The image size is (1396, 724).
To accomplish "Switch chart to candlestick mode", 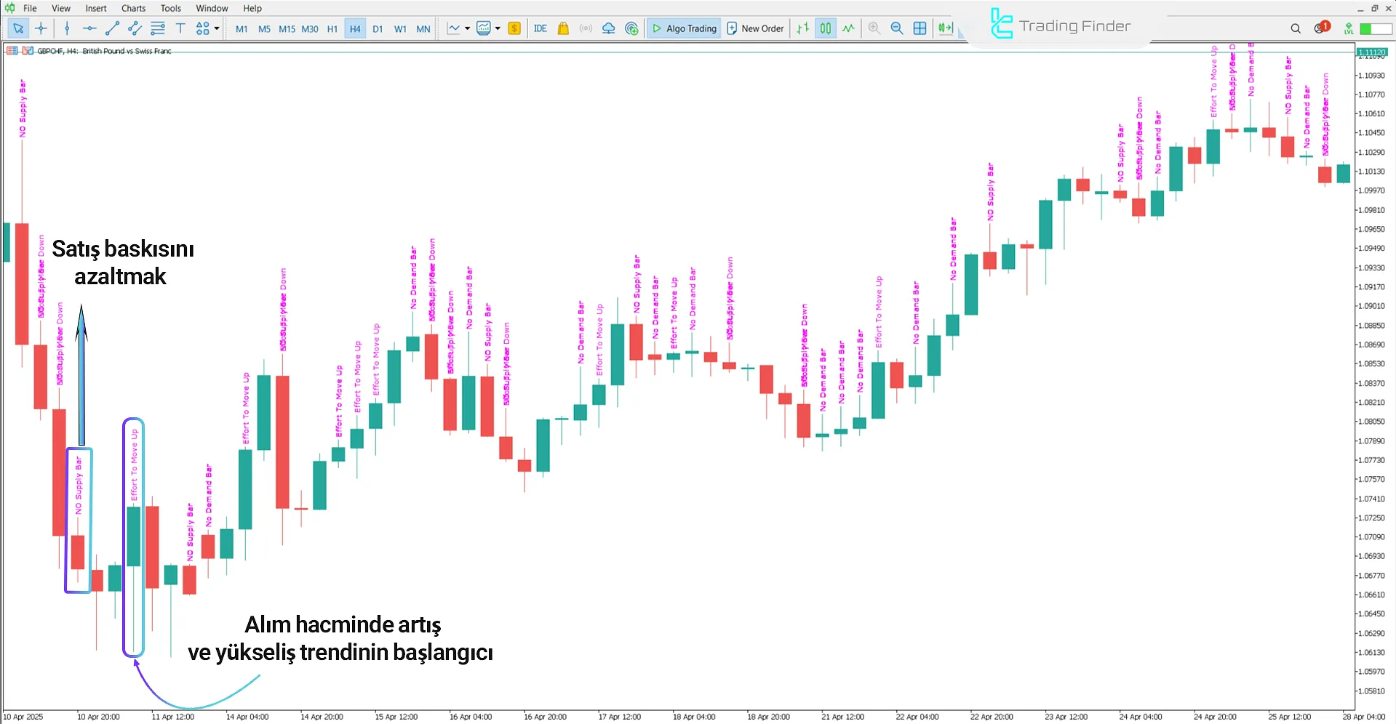I will 825,28.
